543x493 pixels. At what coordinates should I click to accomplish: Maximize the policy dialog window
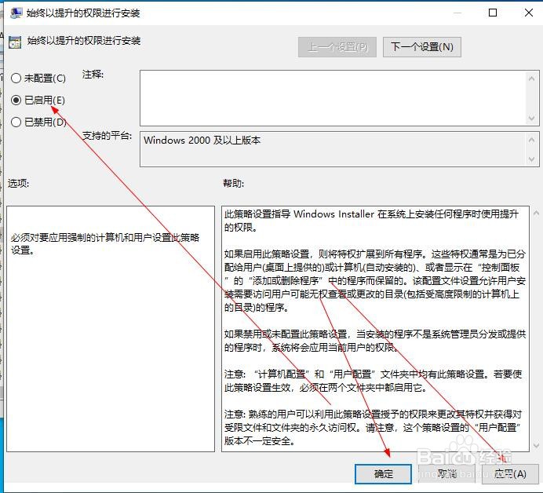pyautogui.click(x=493, y=13)
